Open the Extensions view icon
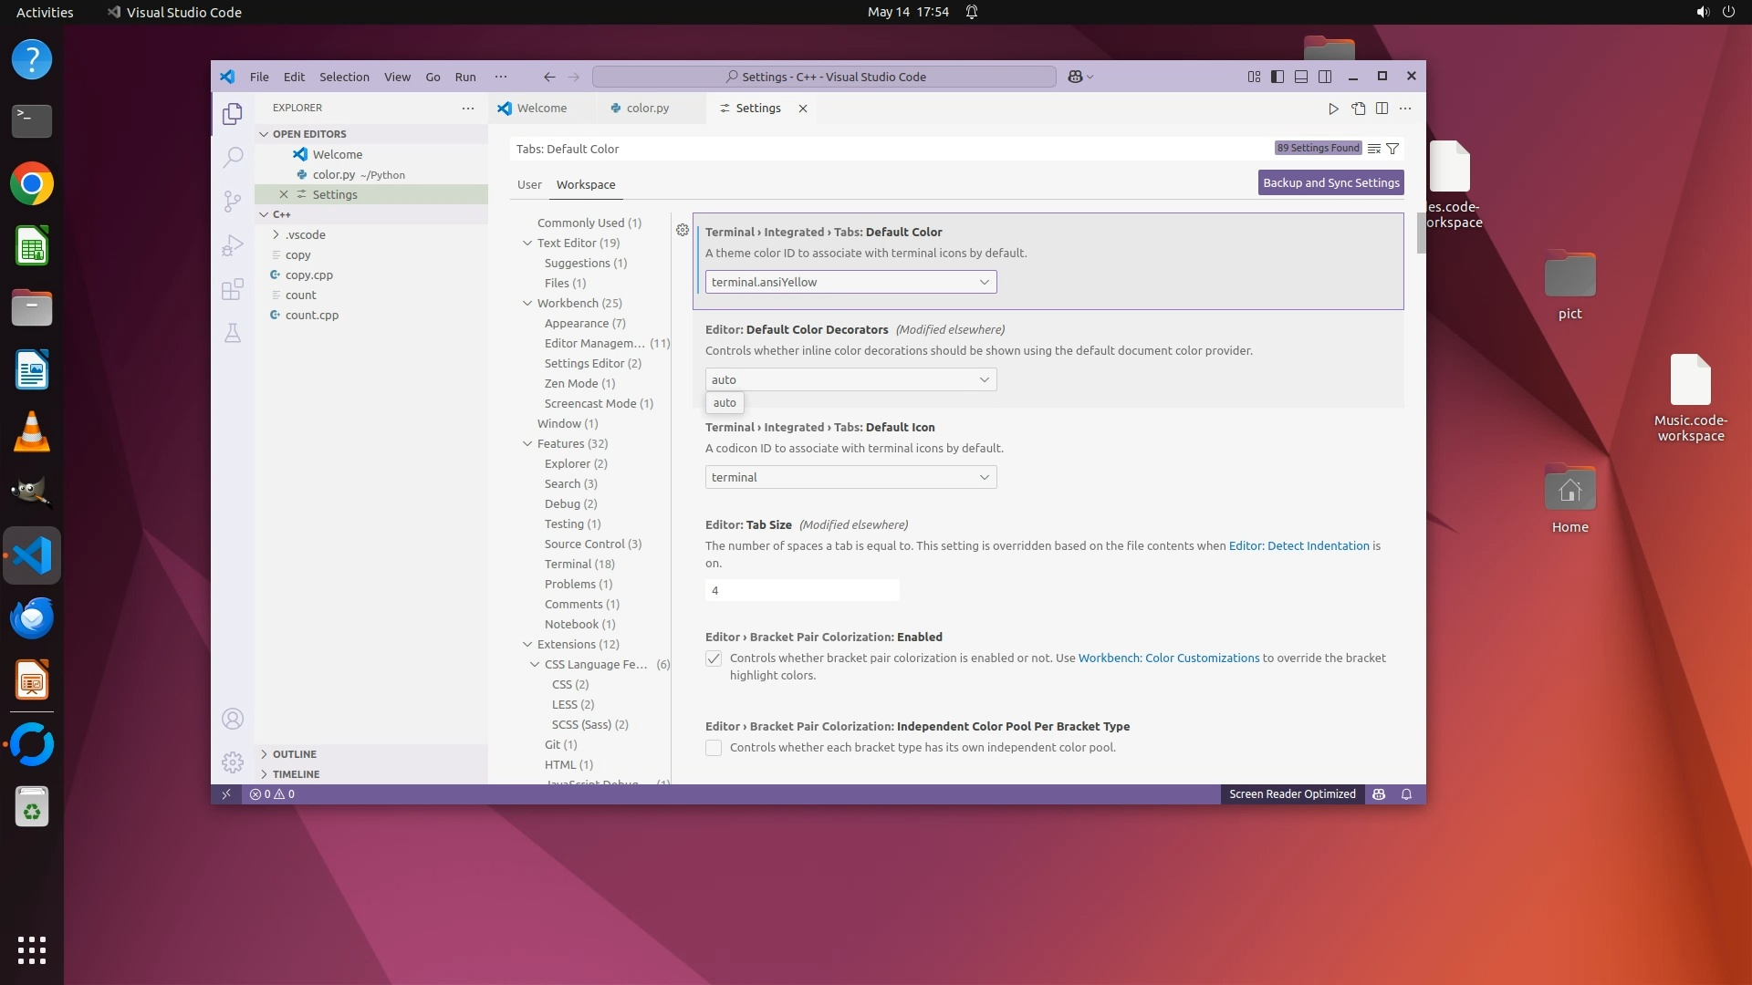The image size is (1752, 985). (x=233, y=289)
